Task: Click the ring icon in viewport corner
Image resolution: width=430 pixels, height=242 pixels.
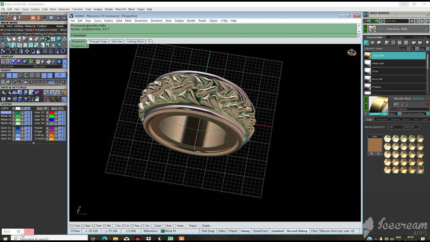Action: [x=352, y=52]
